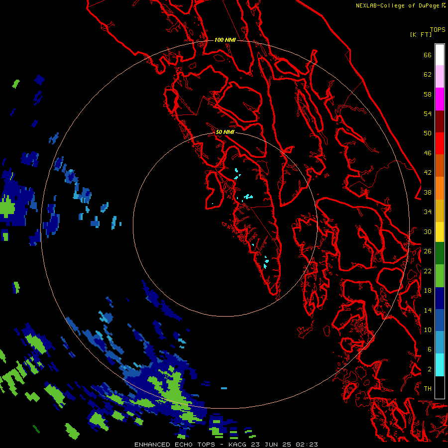
Task: Click the 'KACG' radar station identifier
Action: 237,445
